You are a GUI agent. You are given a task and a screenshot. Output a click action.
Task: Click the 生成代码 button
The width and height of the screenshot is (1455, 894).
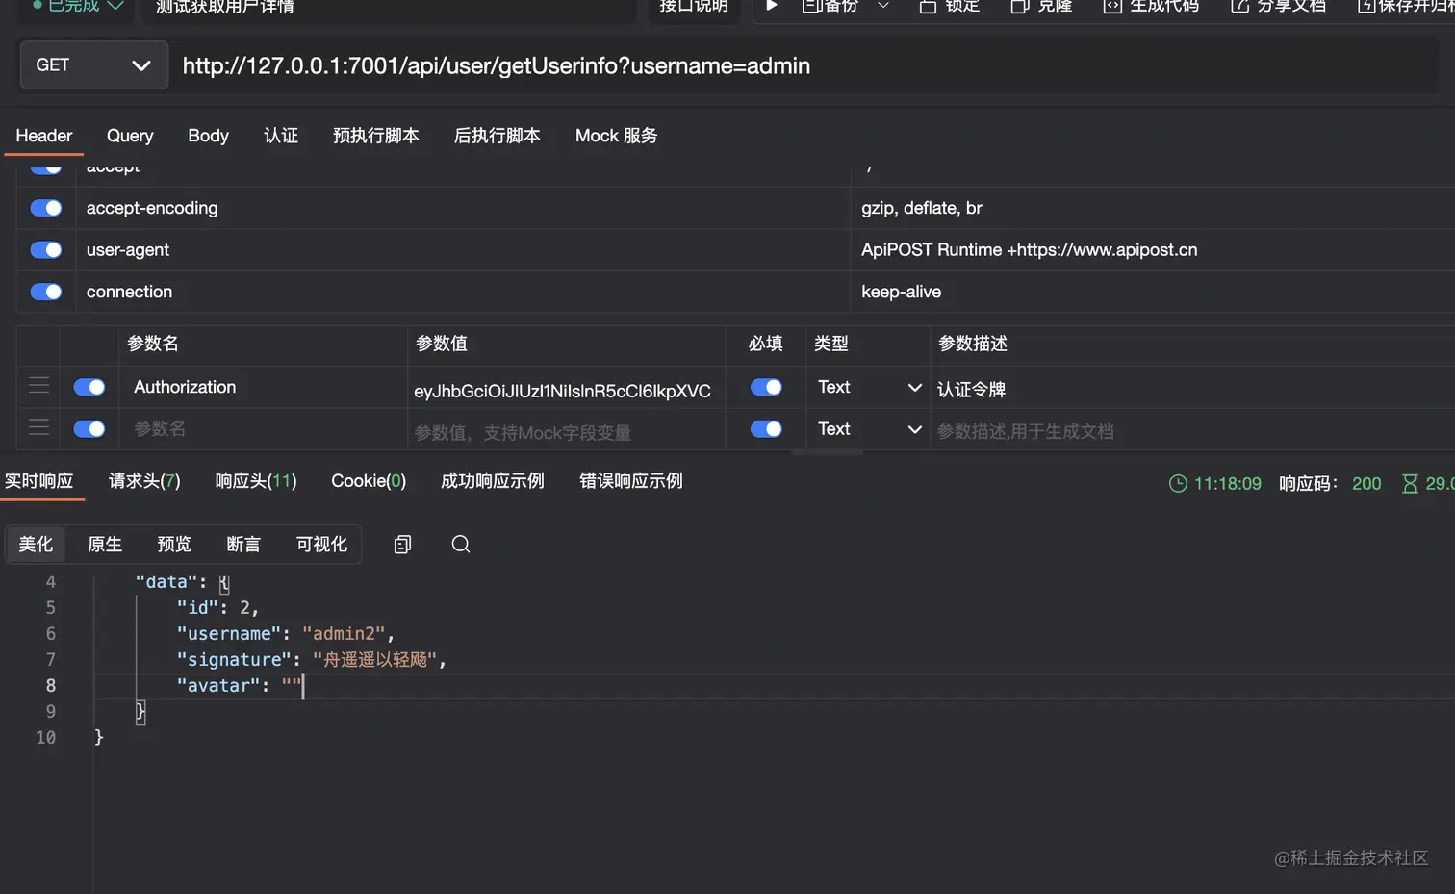click(x=1151, y=6)
